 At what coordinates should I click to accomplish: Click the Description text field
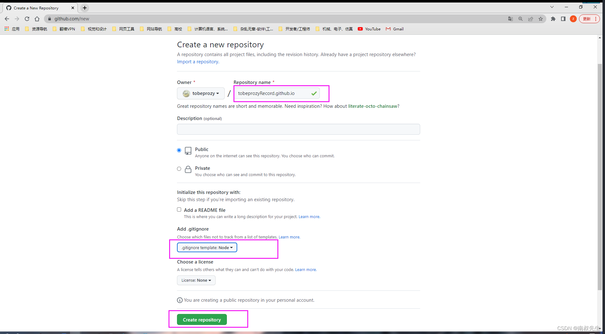(x=298, y=129)
